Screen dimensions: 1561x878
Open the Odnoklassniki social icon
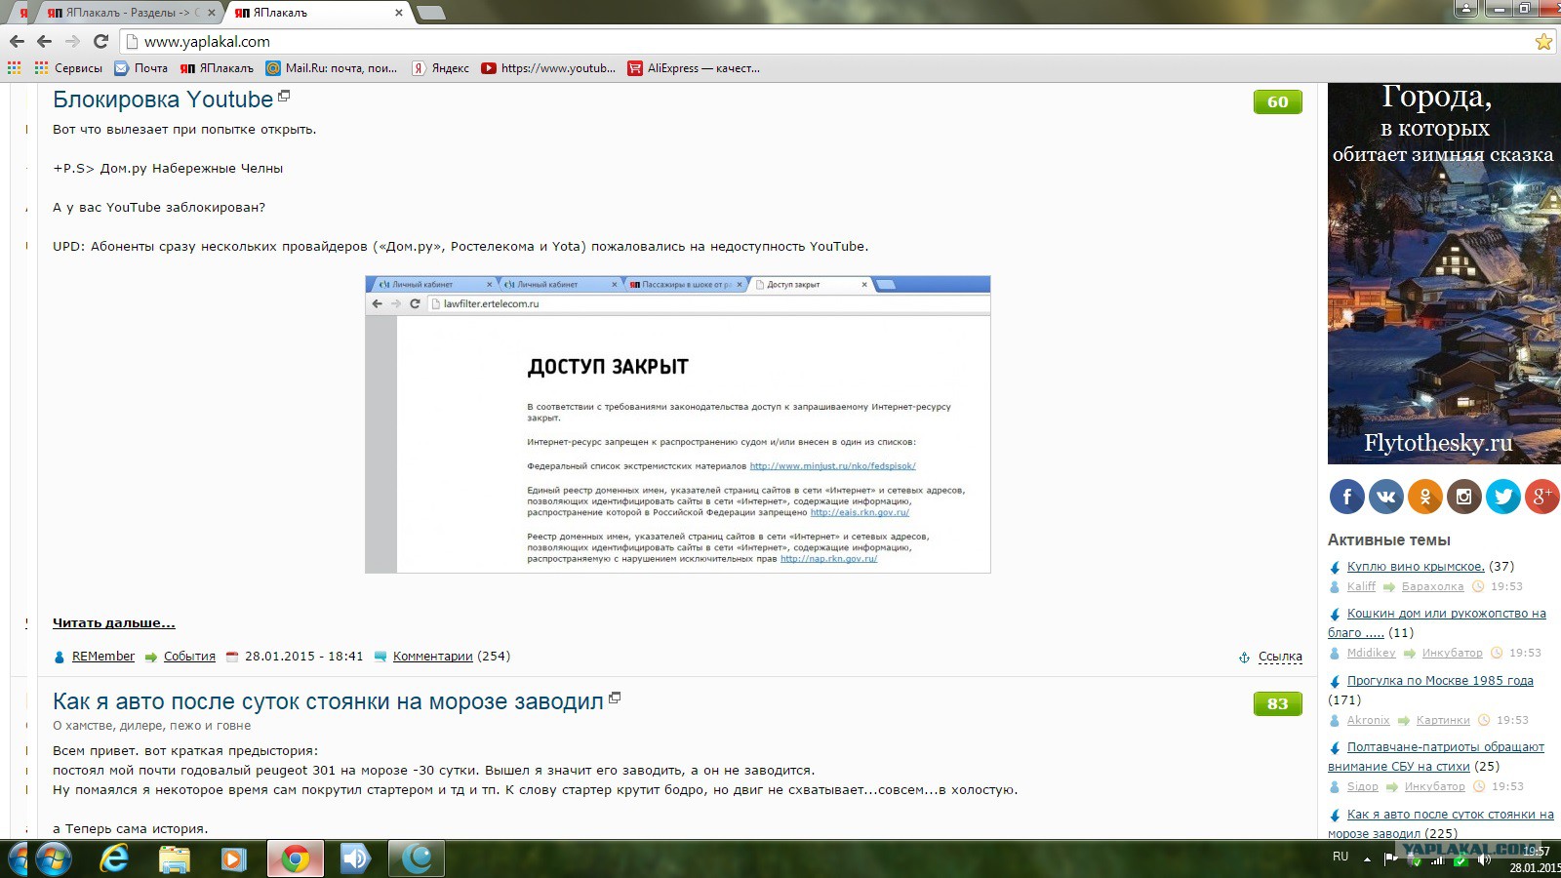click(x=1425, y=498)
